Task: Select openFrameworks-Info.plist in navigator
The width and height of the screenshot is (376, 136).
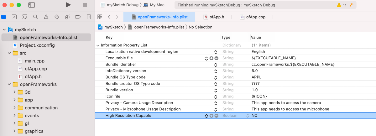Action: click(x=46, y=37)
